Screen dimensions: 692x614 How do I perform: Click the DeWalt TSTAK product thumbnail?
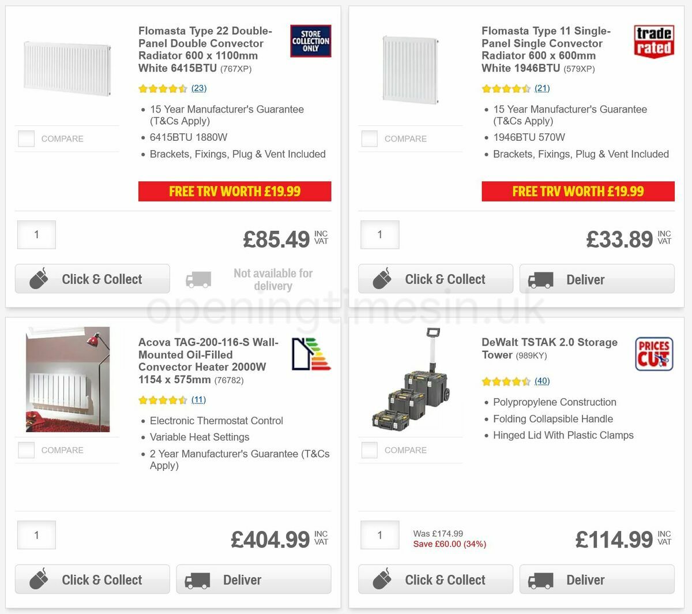[411, 379]
